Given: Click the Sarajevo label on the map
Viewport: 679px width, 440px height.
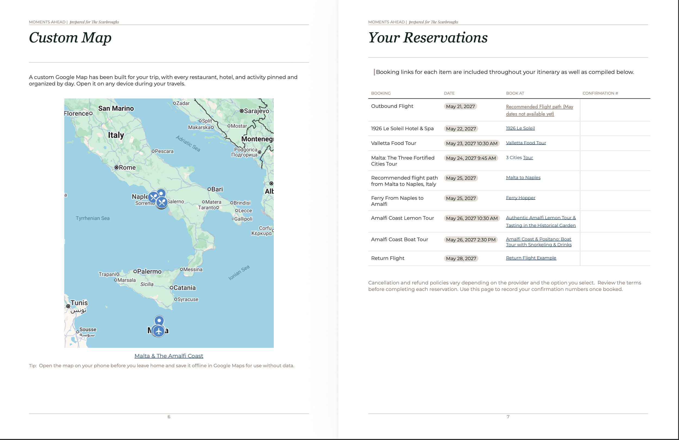Looking at the screenshot, I should [256, 111].
